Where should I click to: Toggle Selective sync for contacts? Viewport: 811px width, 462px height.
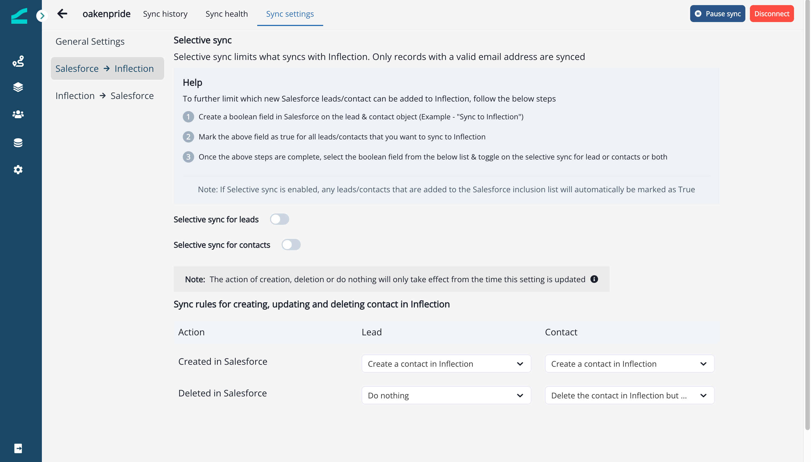tap(291, 245)
